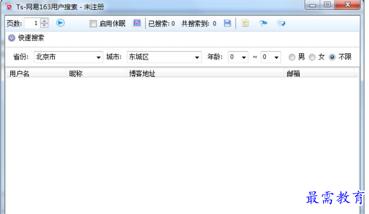Start search with the blue play button
369x214 pixels.
61,23
